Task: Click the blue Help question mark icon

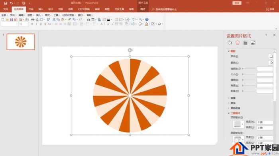Action: 147,19
